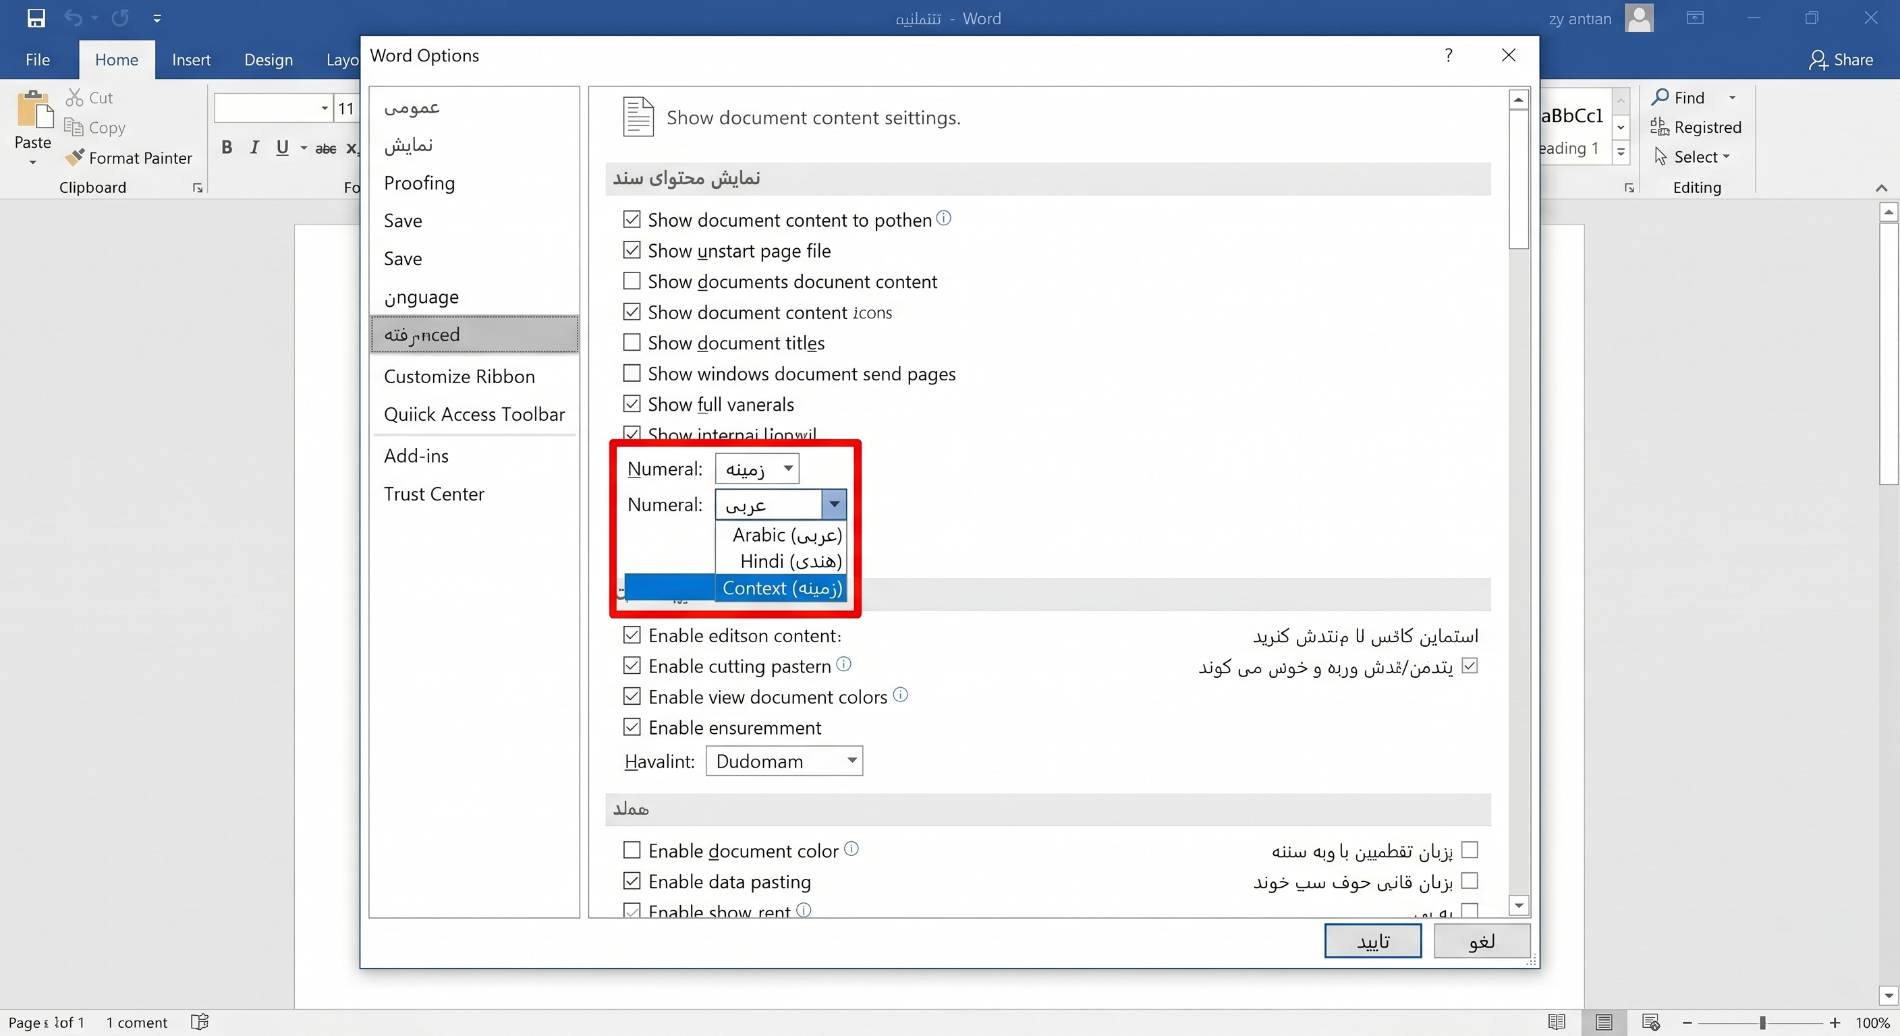Click the user account avatar
The image size is (1900, 1036).
[1639, 18]
